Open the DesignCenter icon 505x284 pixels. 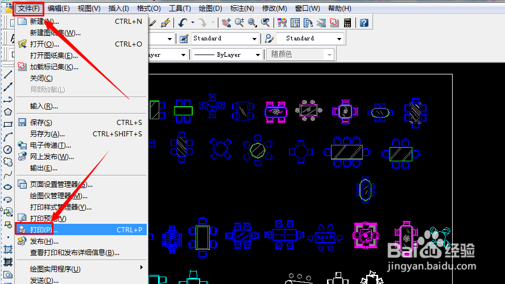(295, 23)
